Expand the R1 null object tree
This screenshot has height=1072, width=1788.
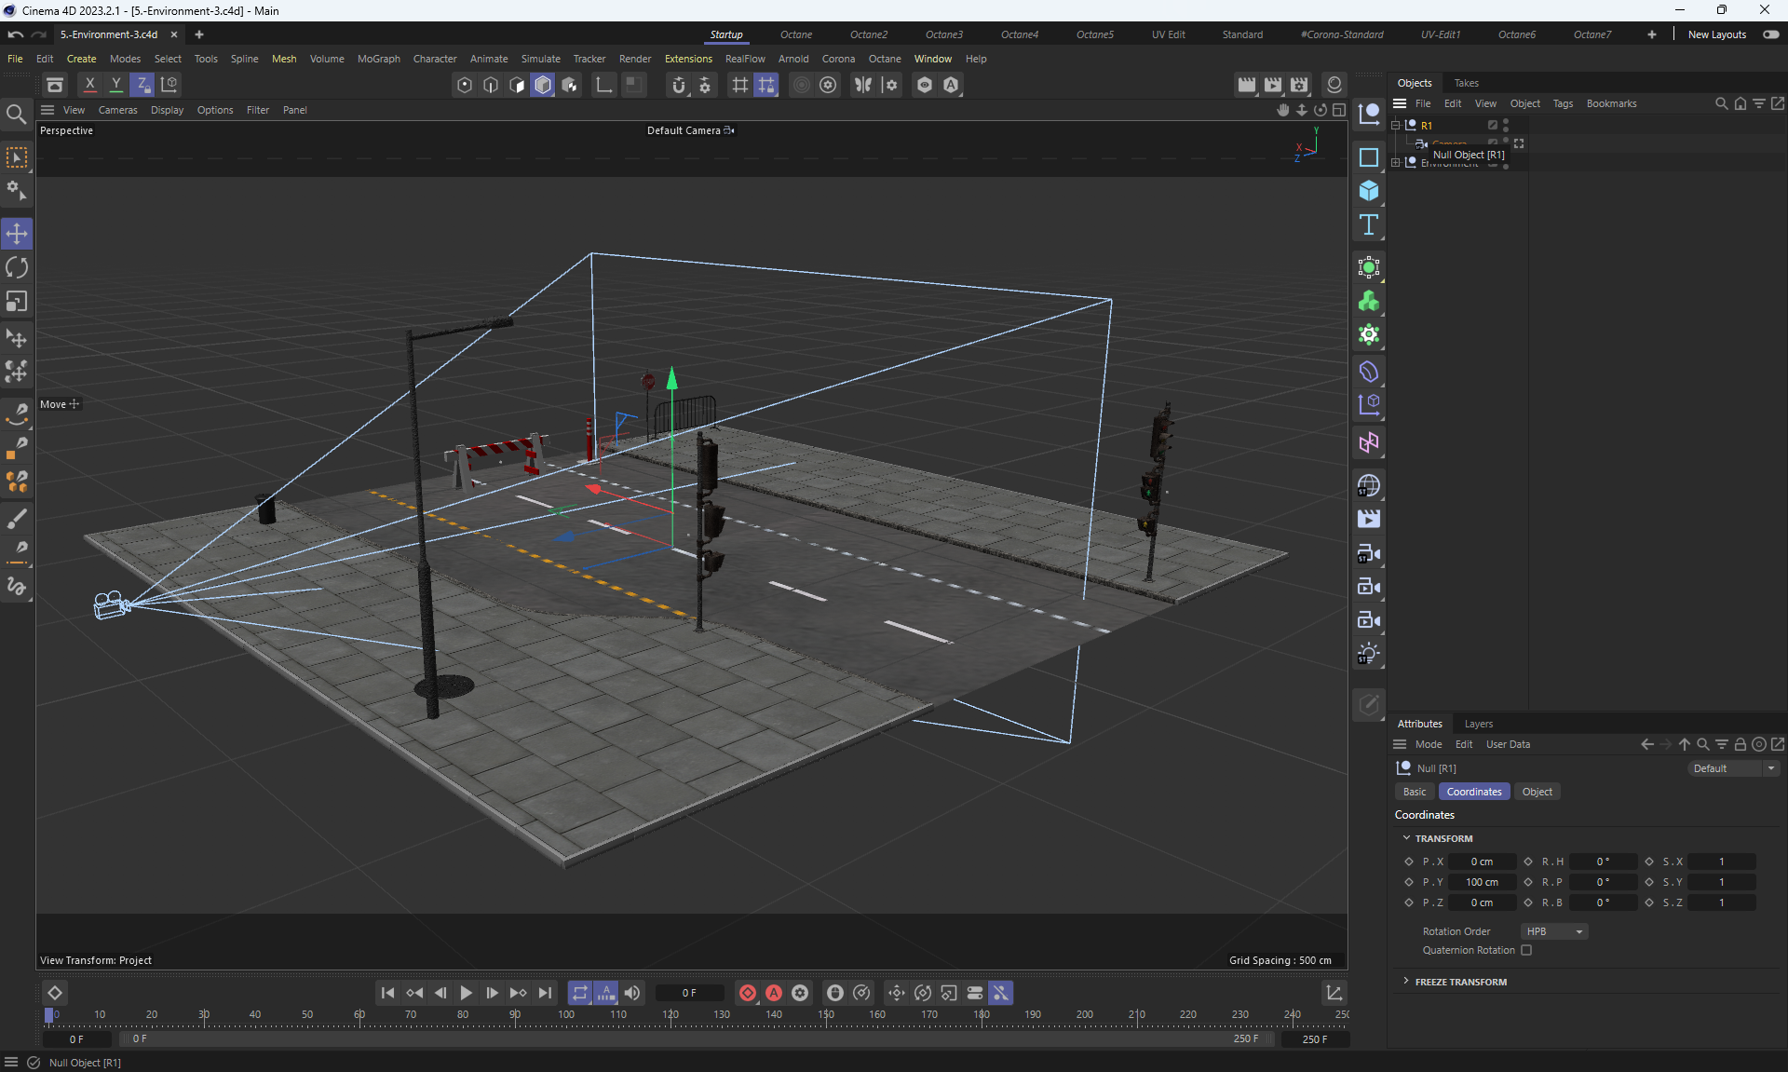click(1395, 125)
